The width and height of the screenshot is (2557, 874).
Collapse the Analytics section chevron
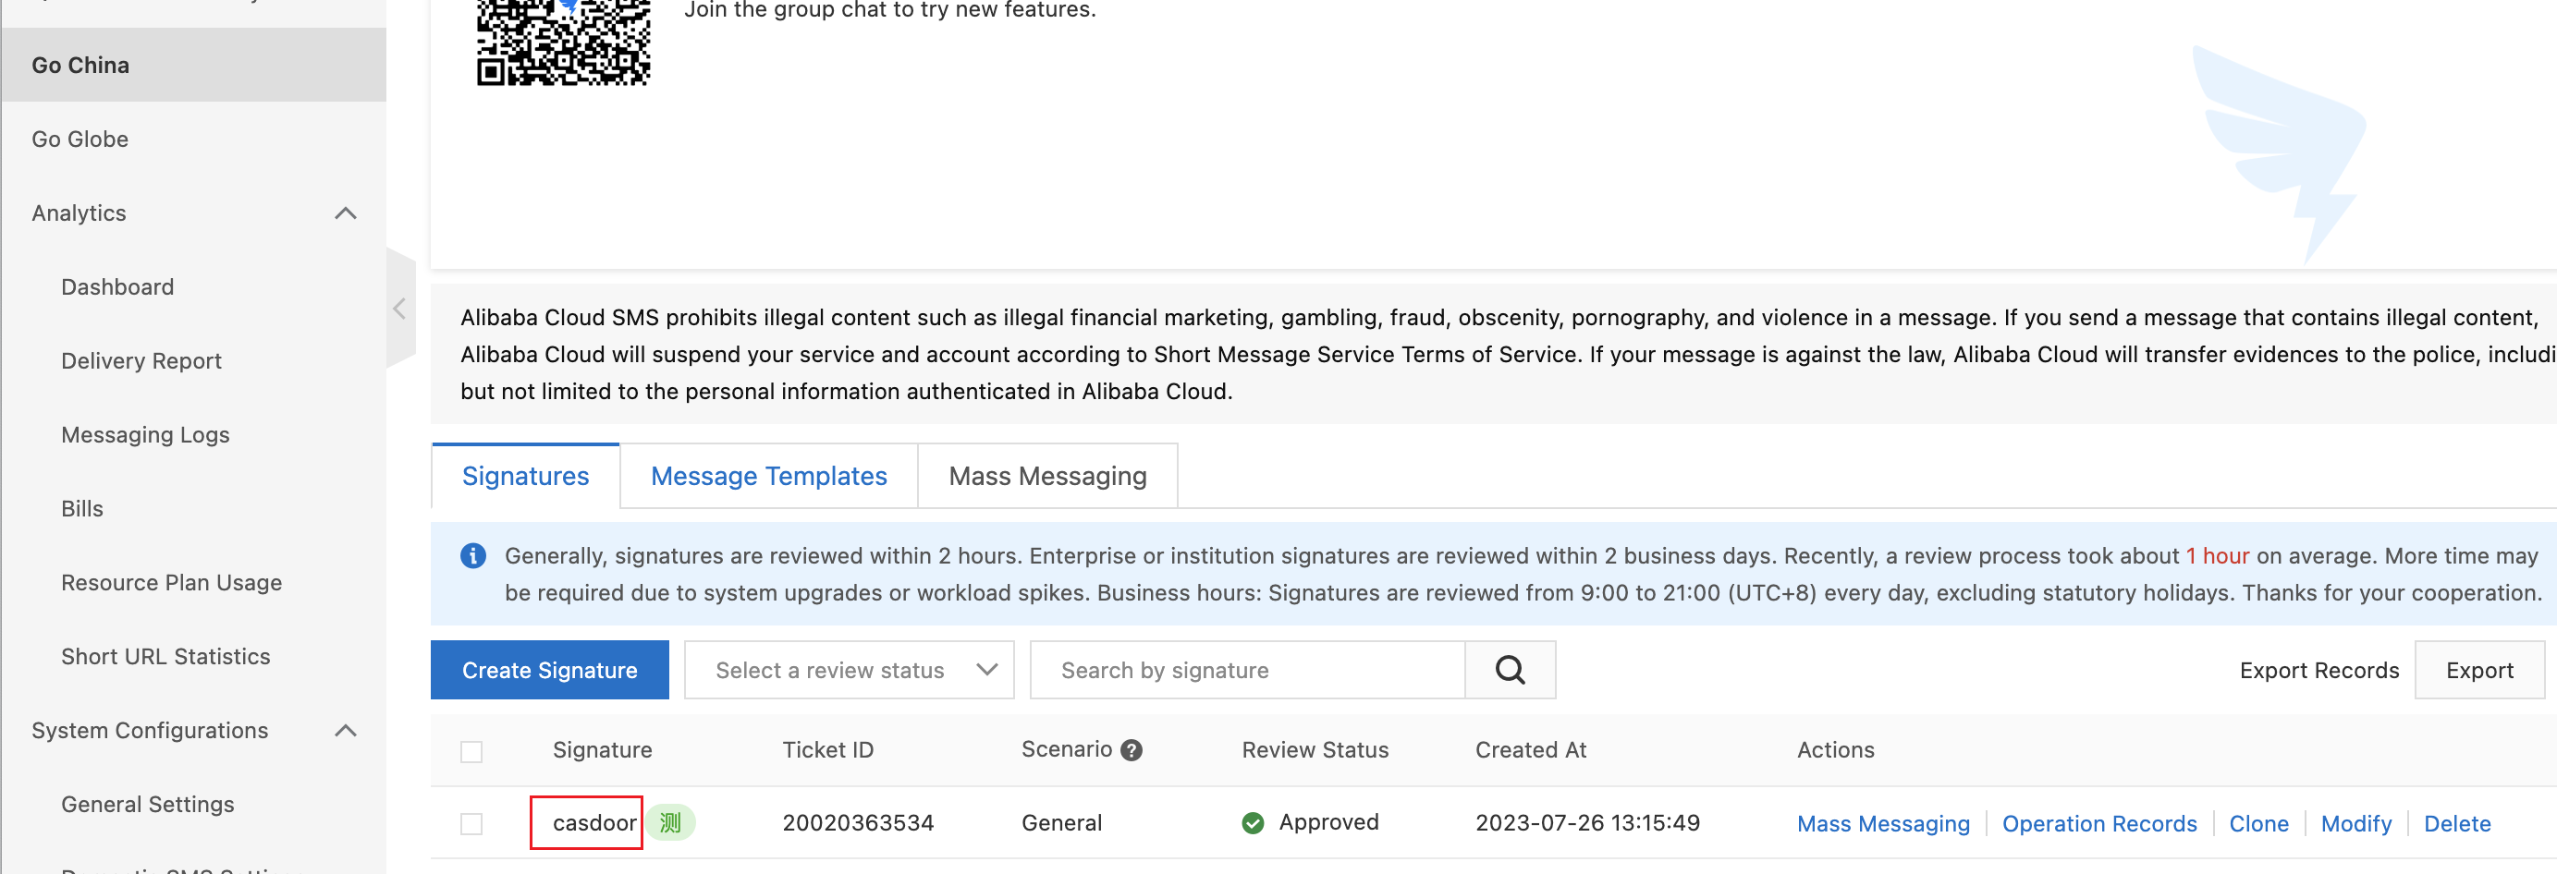(346, 213)
